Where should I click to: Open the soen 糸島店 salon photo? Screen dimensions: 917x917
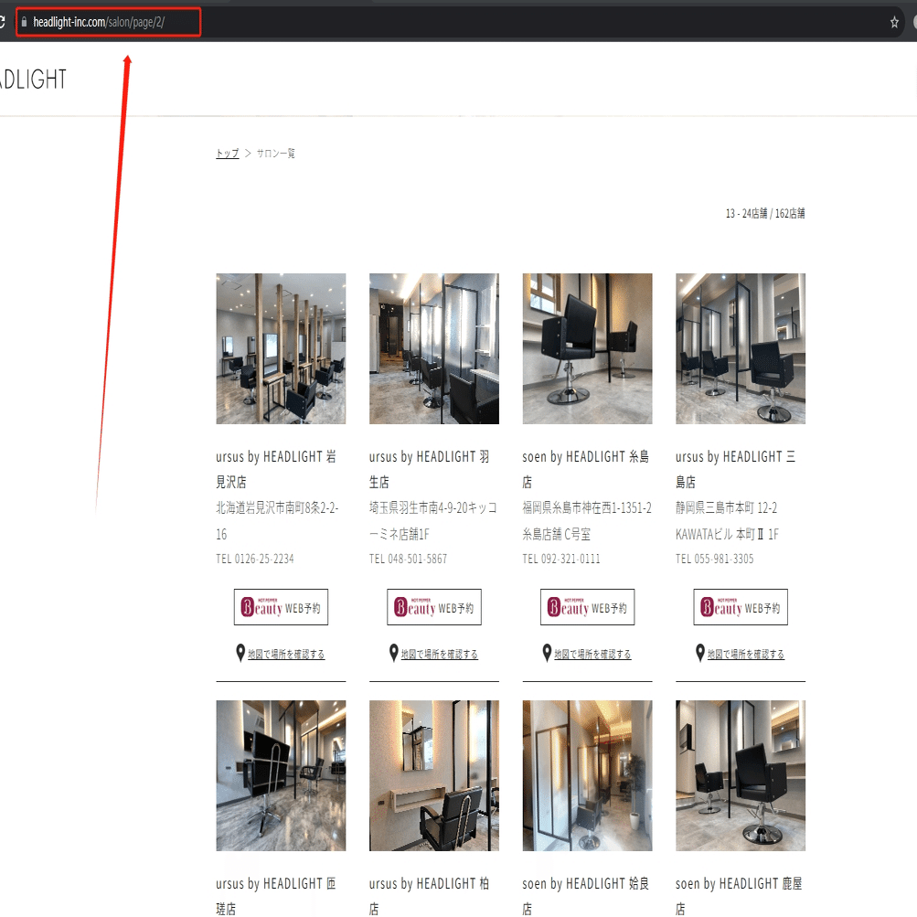[587, 348]
